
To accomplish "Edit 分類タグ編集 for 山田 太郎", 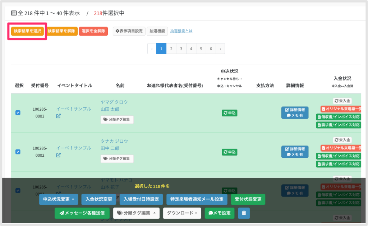I will coord(117,119).
